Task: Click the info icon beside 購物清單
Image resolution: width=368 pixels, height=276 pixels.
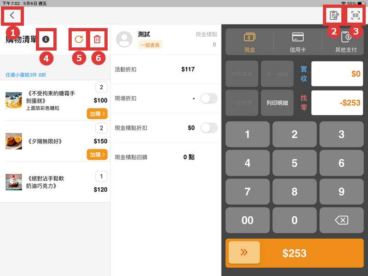Action: click(45, 39)
